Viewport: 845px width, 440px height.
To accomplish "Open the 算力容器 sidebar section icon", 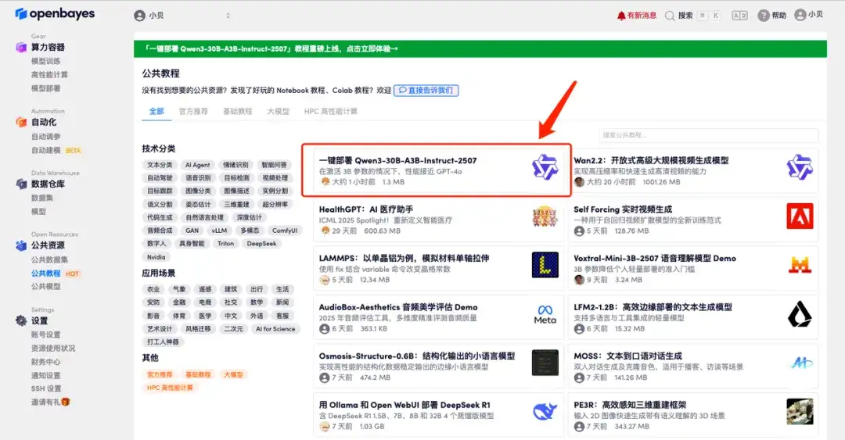I will [x=21, y=48].
